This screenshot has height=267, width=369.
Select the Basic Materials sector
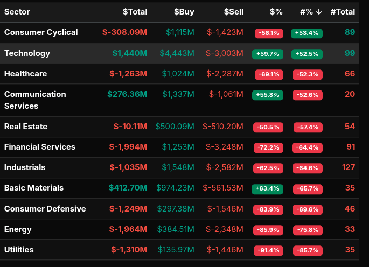[34, 188]
